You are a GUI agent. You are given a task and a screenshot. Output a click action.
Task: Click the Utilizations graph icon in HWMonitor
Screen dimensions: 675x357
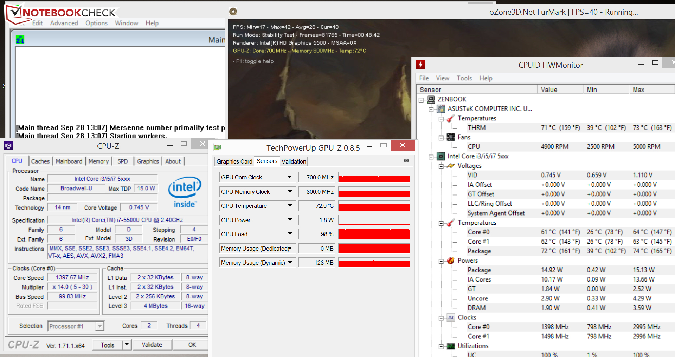[451, 346]
